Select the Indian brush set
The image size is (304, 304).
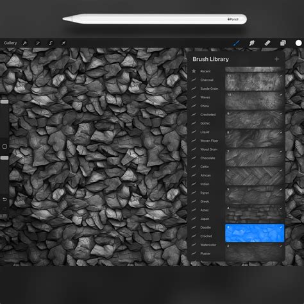click(205, 184)
